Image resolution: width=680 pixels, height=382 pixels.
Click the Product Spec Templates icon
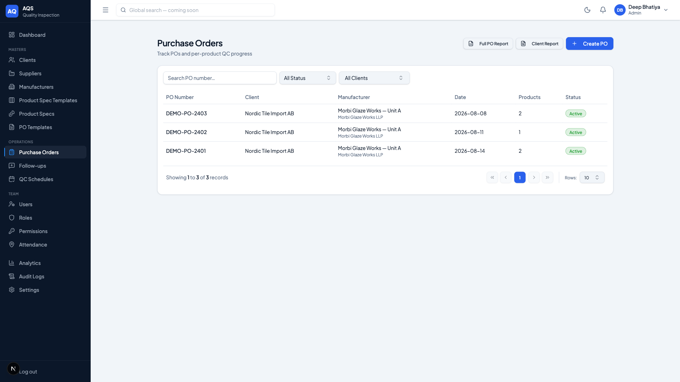point(12,100)
